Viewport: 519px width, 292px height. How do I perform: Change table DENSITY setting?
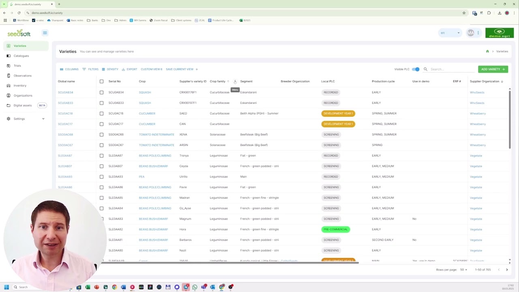(x=110, y=69)
